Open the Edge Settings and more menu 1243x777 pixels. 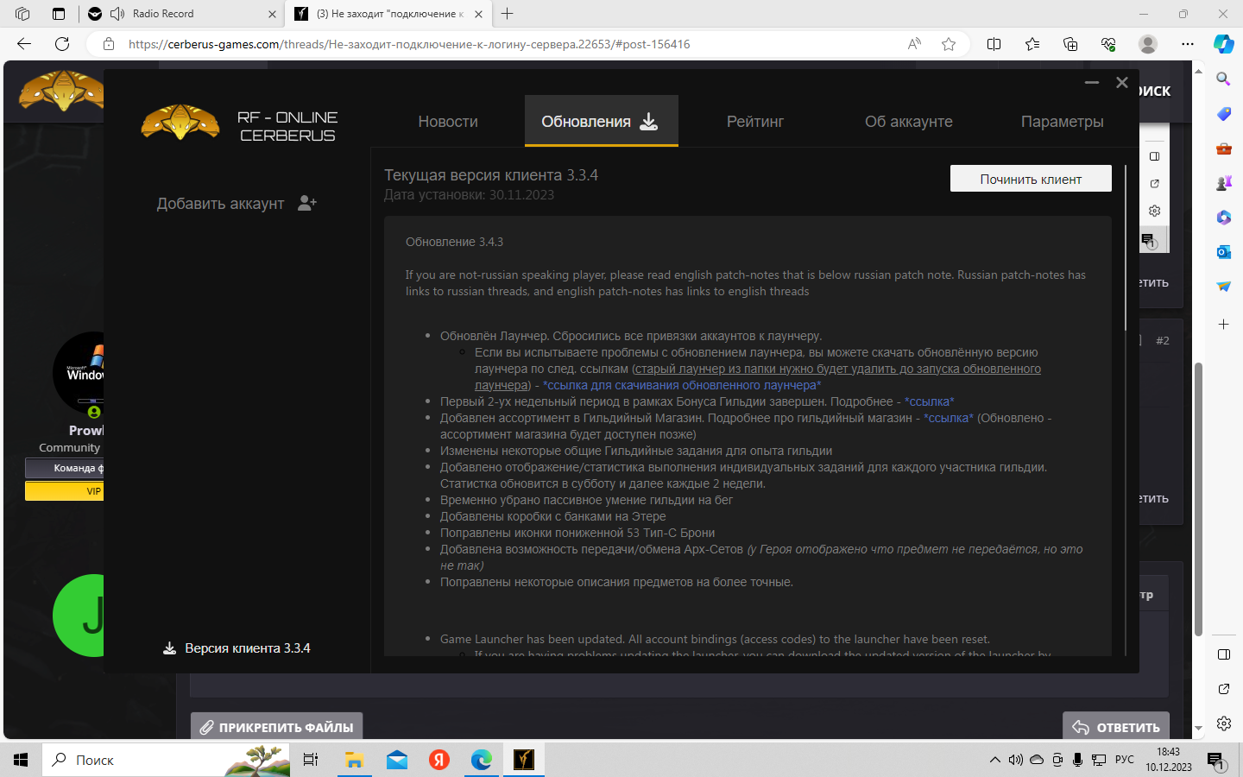click(1188, 44)
